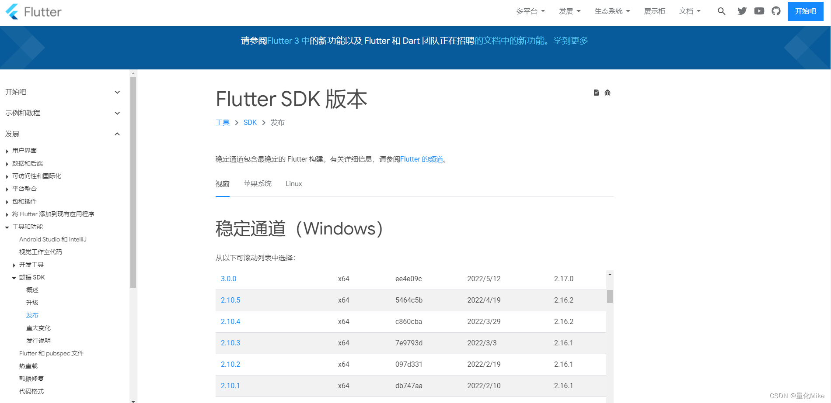
Task: Open the 热重载 sidebar link
Action: [28, 366]
